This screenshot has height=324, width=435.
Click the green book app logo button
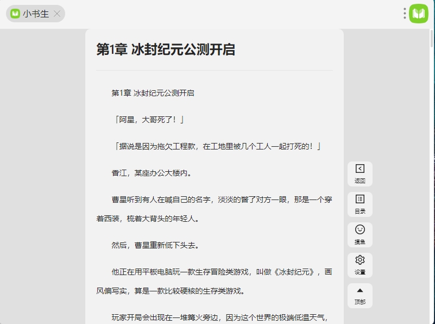[419, 14]
